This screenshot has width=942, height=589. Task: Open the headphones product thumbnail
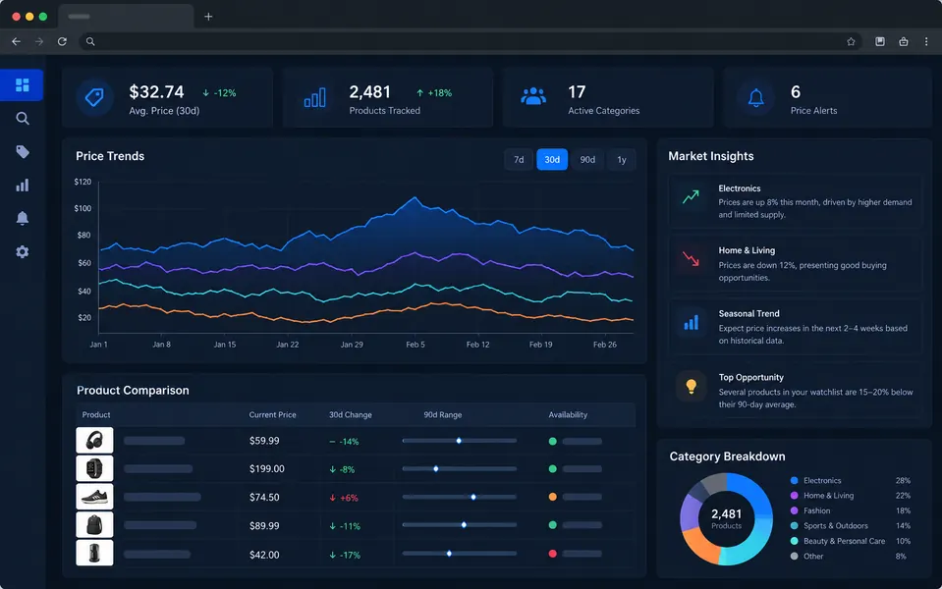(94, 440)
